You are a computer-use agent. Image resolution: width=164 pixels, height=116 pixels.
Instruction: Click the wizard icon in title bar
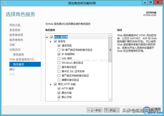[4, 3]
